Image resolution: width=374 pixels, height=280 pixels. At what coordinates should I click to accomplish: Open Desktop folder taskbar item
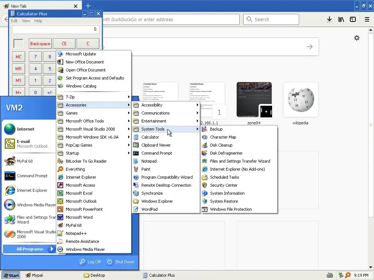click(95, 275)
